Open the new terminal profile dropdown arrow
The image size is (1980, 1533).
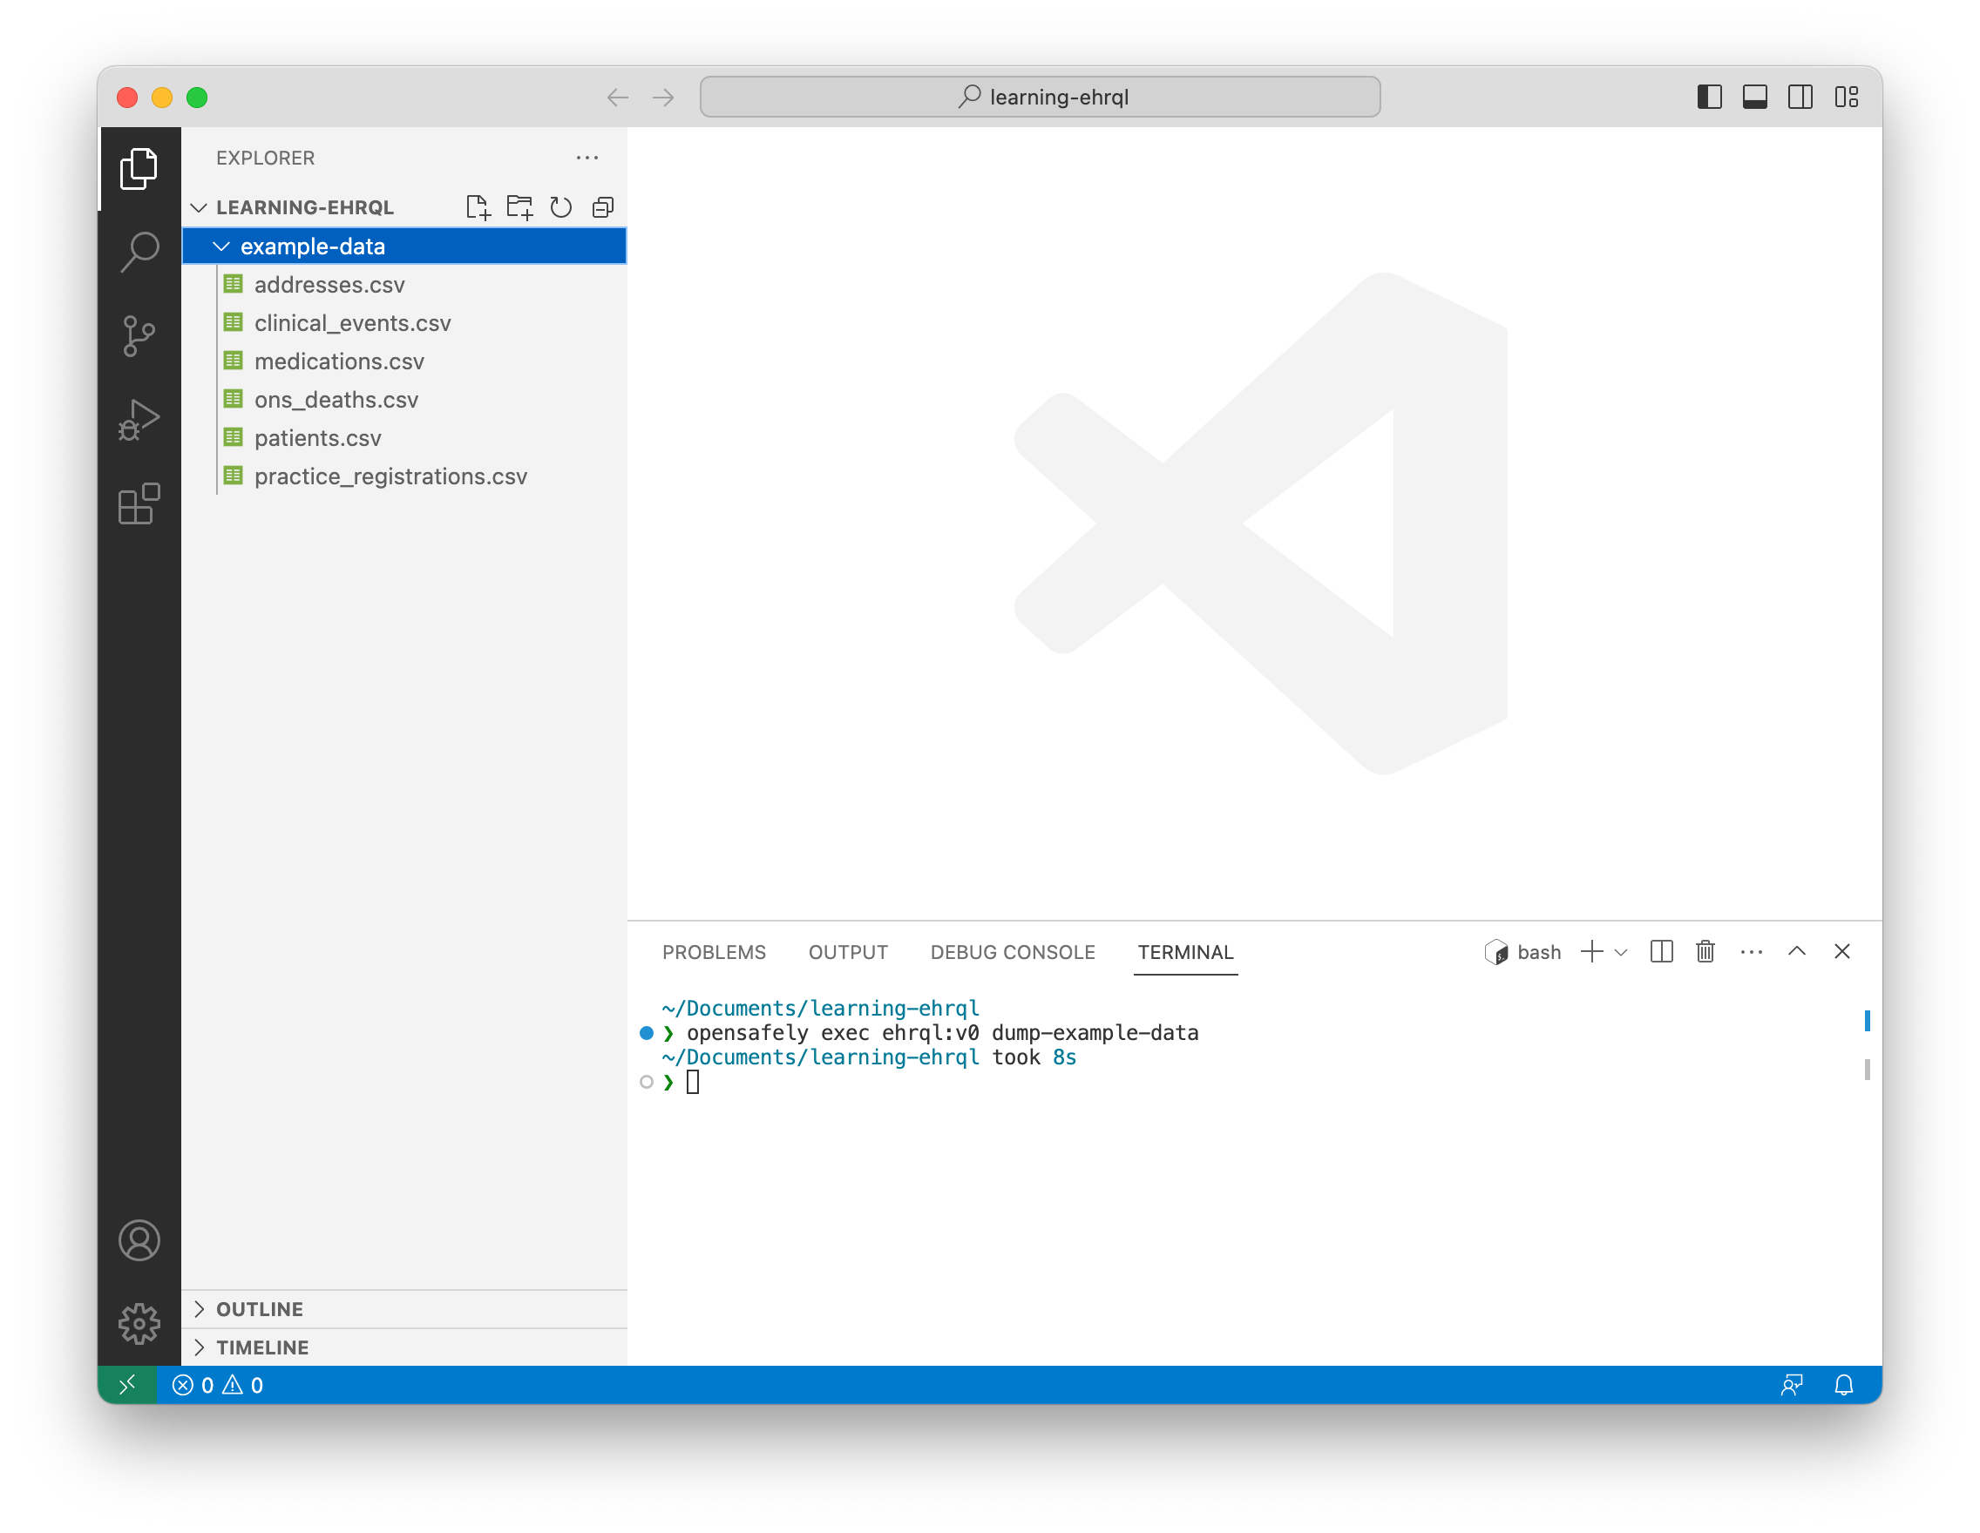pyautogui.click(x=1622, y=952)
